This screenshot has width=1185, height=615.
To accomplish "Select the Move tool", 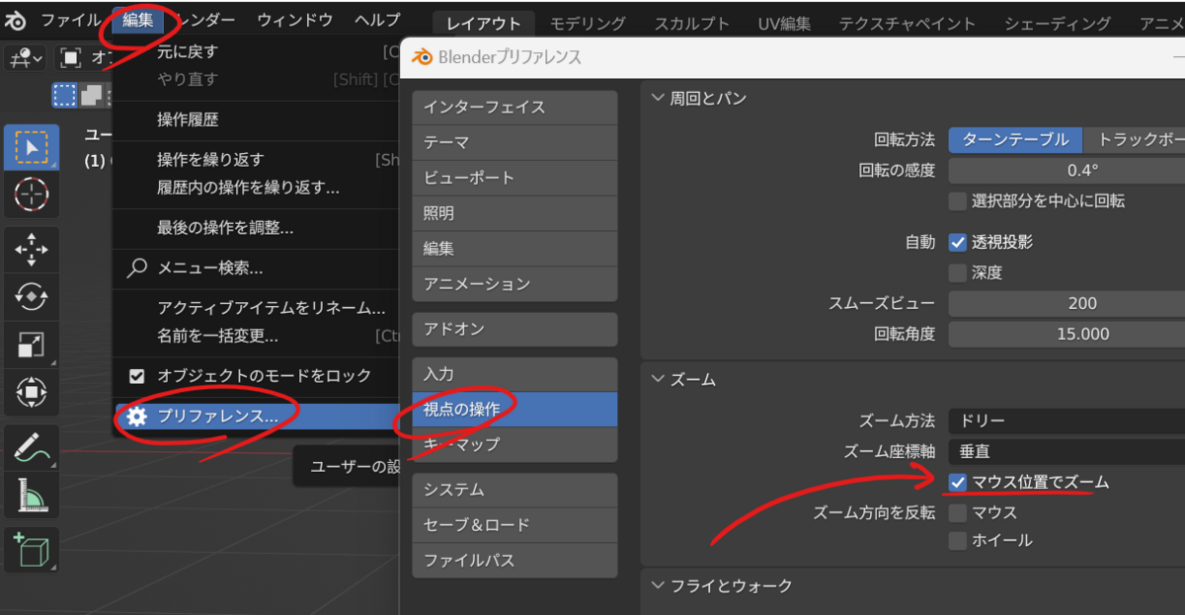I will click(x=32, y=250).
